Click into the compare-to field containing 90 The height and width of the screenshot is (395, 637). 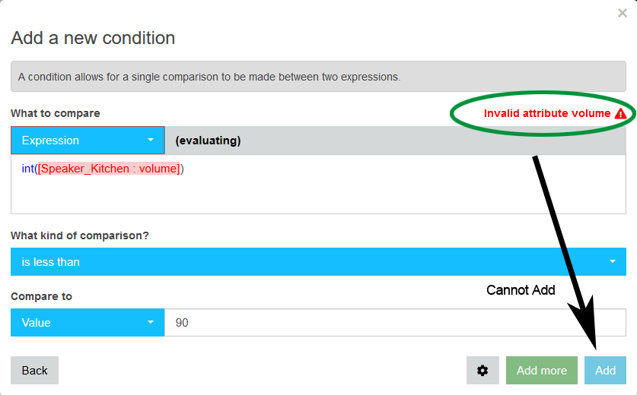[x=395, y=322]
